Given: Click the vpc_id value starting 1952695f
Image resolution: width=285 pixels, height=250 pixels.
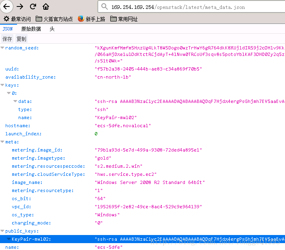Looking at the screenshot, I should pos(148,207).
